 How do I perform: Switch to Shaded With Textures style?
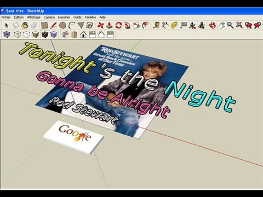click(x=45, y=34)
